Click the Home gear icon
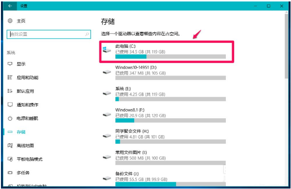 [x=10, y=21]
